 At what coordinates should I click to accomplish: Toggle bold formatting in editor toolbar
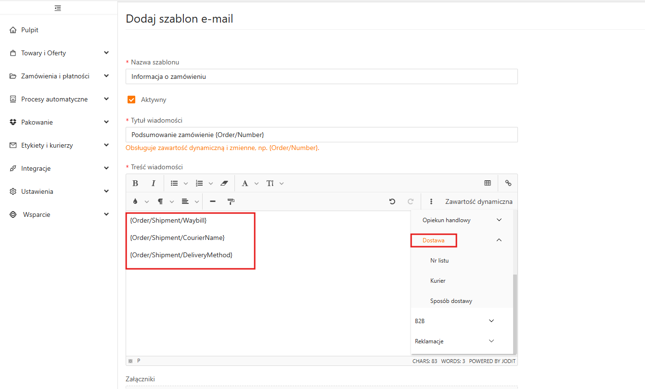[x=135, y=183]
